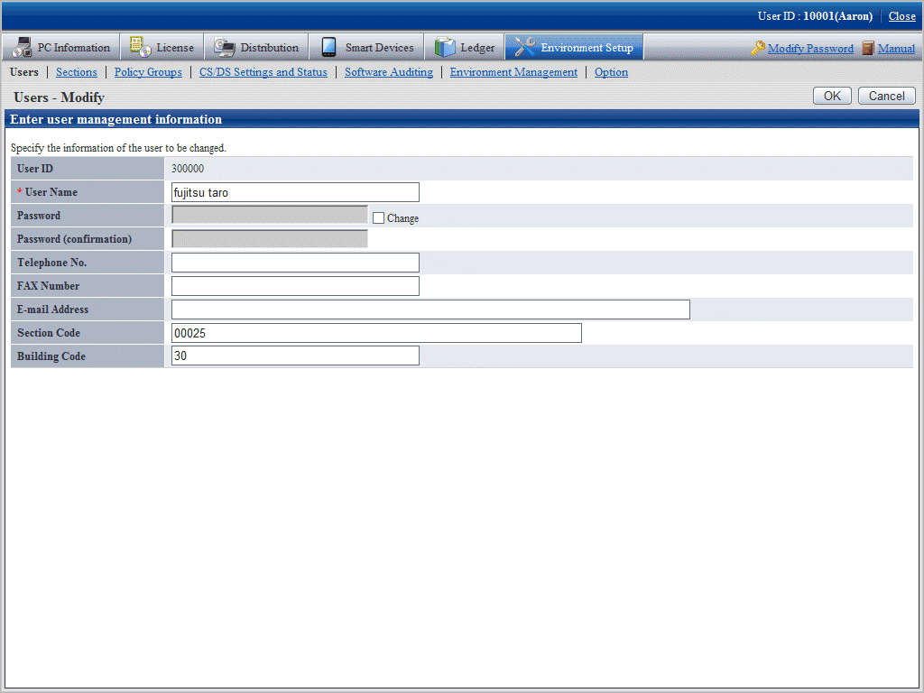Click the Modify Password key icon
Screen dimensions: 924x693
point(757,48)
